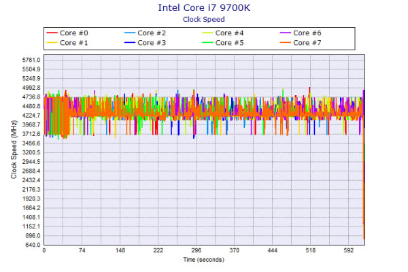The width and height of the screenshot is (408, 272).
Task: Click the 2688.4 y-axis value
Action: click(31, 171)
